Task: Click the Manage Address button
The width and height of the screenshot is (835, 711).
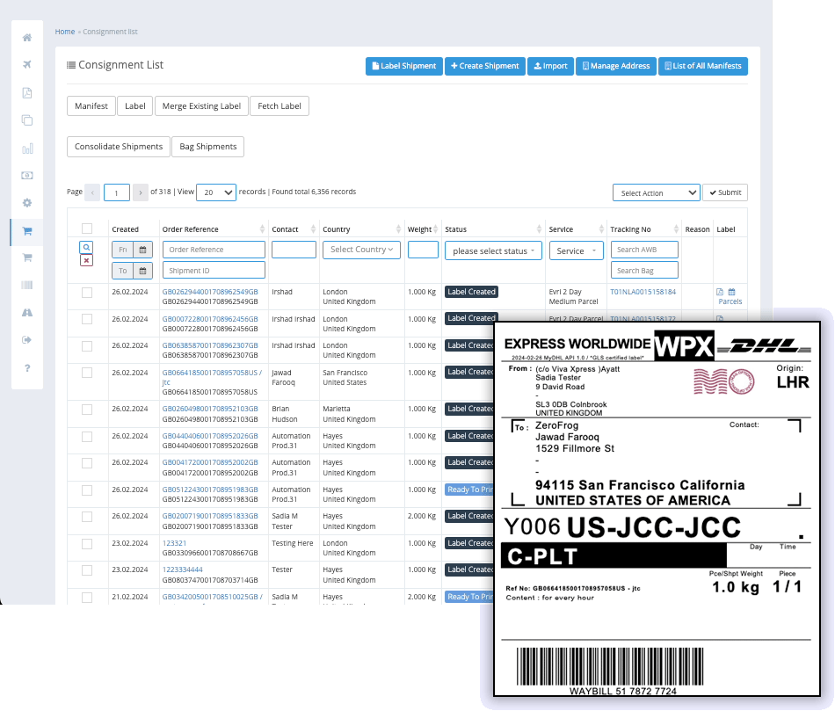Action: point(616,66)
